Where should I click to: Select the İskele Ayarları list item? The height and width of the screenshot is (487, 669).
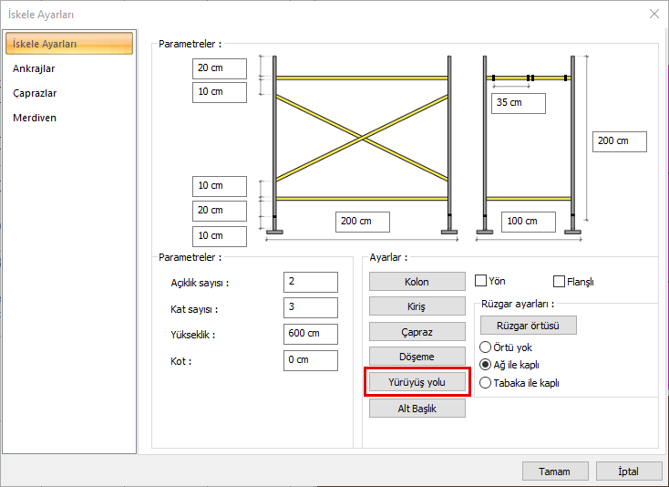coord(69,44)
